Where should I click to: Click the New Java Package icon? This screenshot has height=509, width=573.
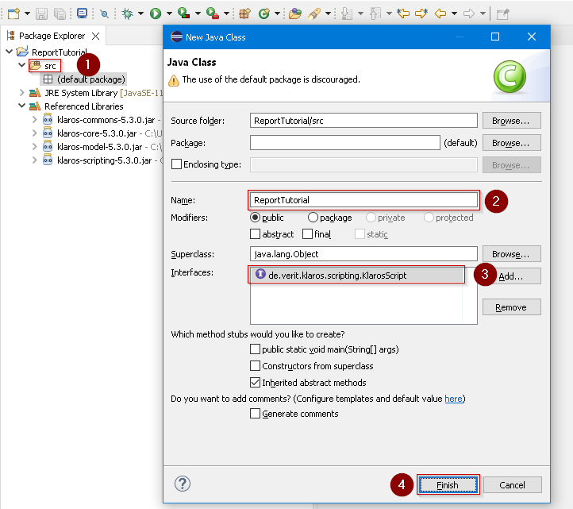pos(244,13)
